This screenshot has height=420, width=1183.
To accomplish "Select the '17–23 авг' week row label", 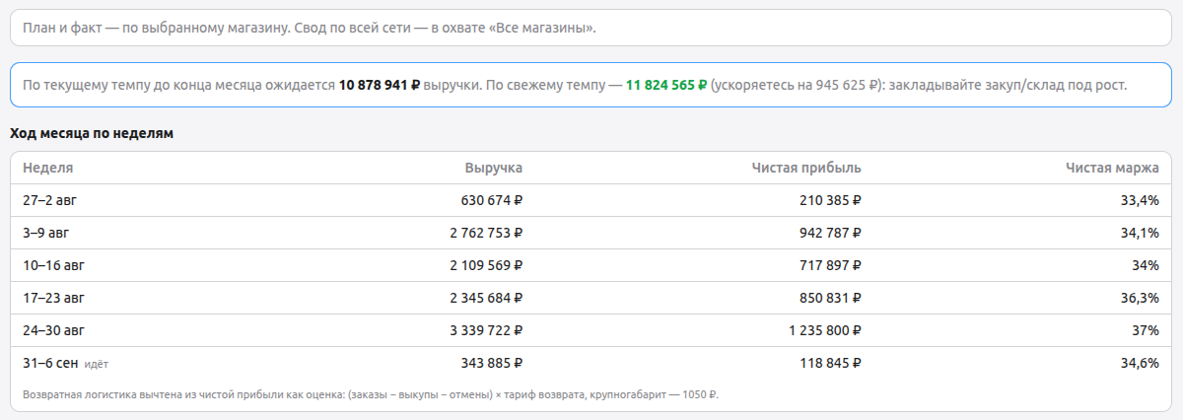I will pyautogui.click(x=53, y=298).
